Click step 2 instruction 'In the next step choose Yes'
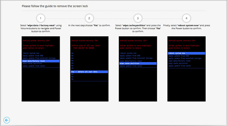Viewport: 227px width, 126px height. click(89, 26)
